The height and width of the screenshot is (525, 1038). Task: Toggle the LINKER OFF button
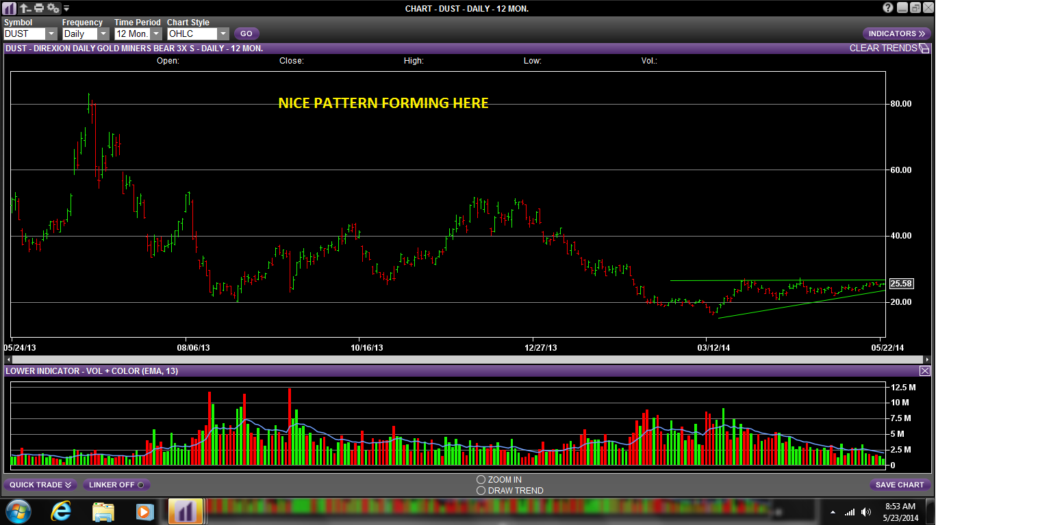coord(116,485)
